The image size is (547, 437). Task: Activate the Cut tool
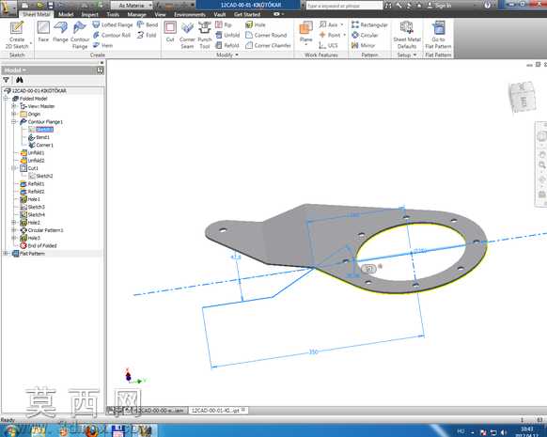tap(170, 31)
